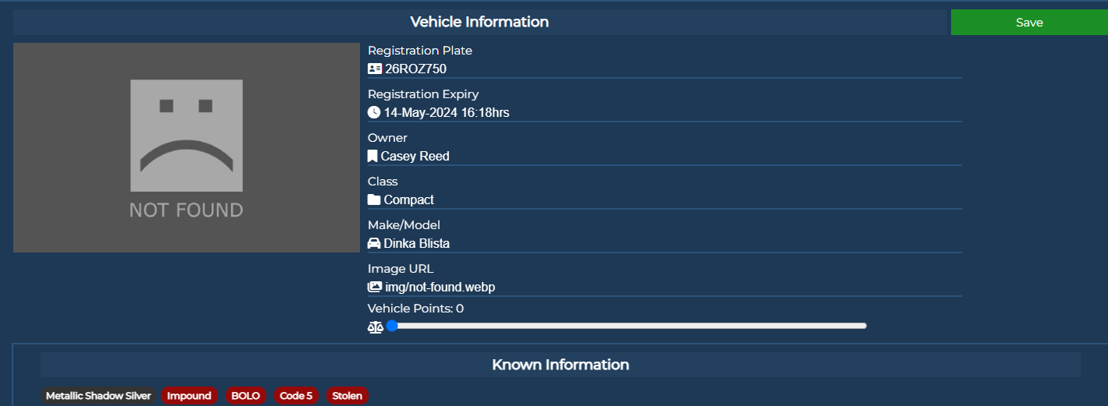Click the registration plate field 26ROZ750
1108x406 pixels.
[664, 69]
